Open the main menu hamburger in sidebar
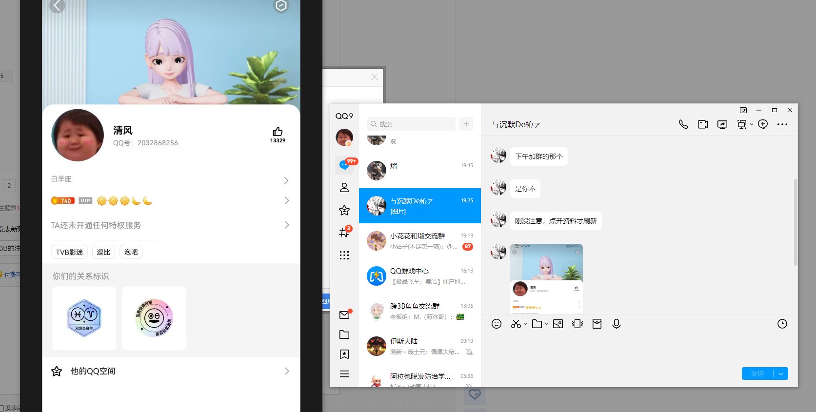Image resolution: width=816 pixels, height=412 pixels. pos(344,374)
